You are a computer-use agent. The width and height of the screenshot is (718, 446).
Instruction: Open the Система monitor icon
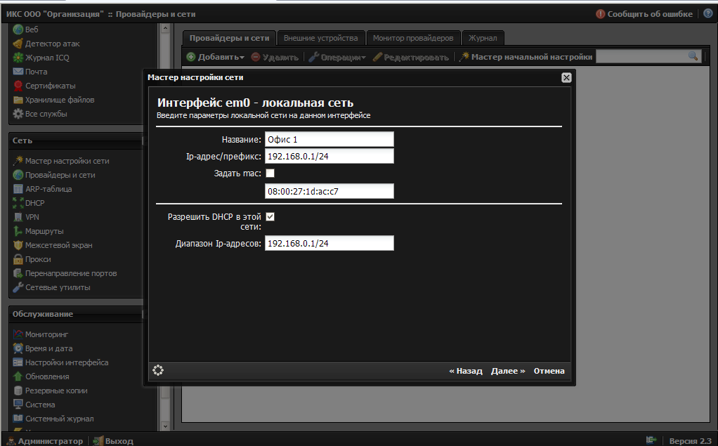[18, 405]
